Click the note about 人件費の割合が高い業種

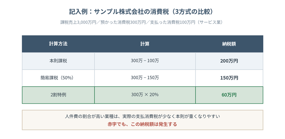coord(142,116)
